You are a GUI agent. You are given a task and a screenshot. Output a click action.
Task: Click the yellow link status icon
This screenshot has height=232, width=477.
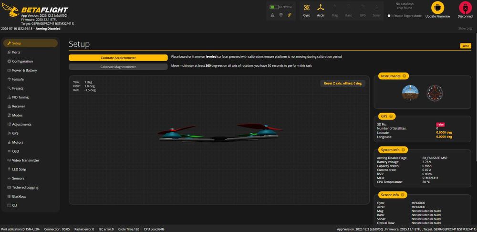tap(290, 15)
